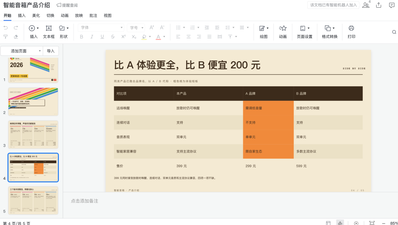Switch to the 视图 tab
This screenshot has width=398, height=225.
pyautogui.click(x=108, y=15)
